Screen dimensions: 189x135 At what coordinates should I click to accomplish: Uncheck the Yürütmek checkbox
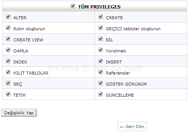(x=101, y=50)
